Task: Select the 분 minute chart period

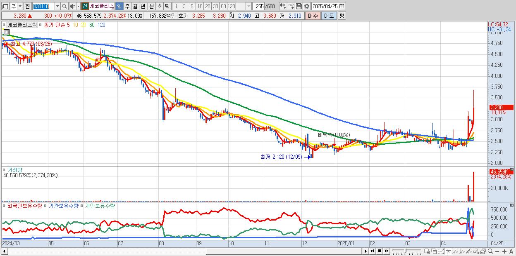Action: point(151,6)
